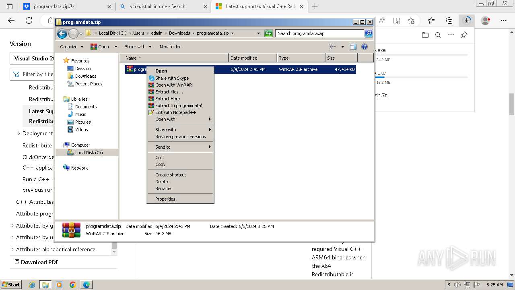Choose Extract Here option
Viewport: 515px width, 290px height.
(180, 99)
